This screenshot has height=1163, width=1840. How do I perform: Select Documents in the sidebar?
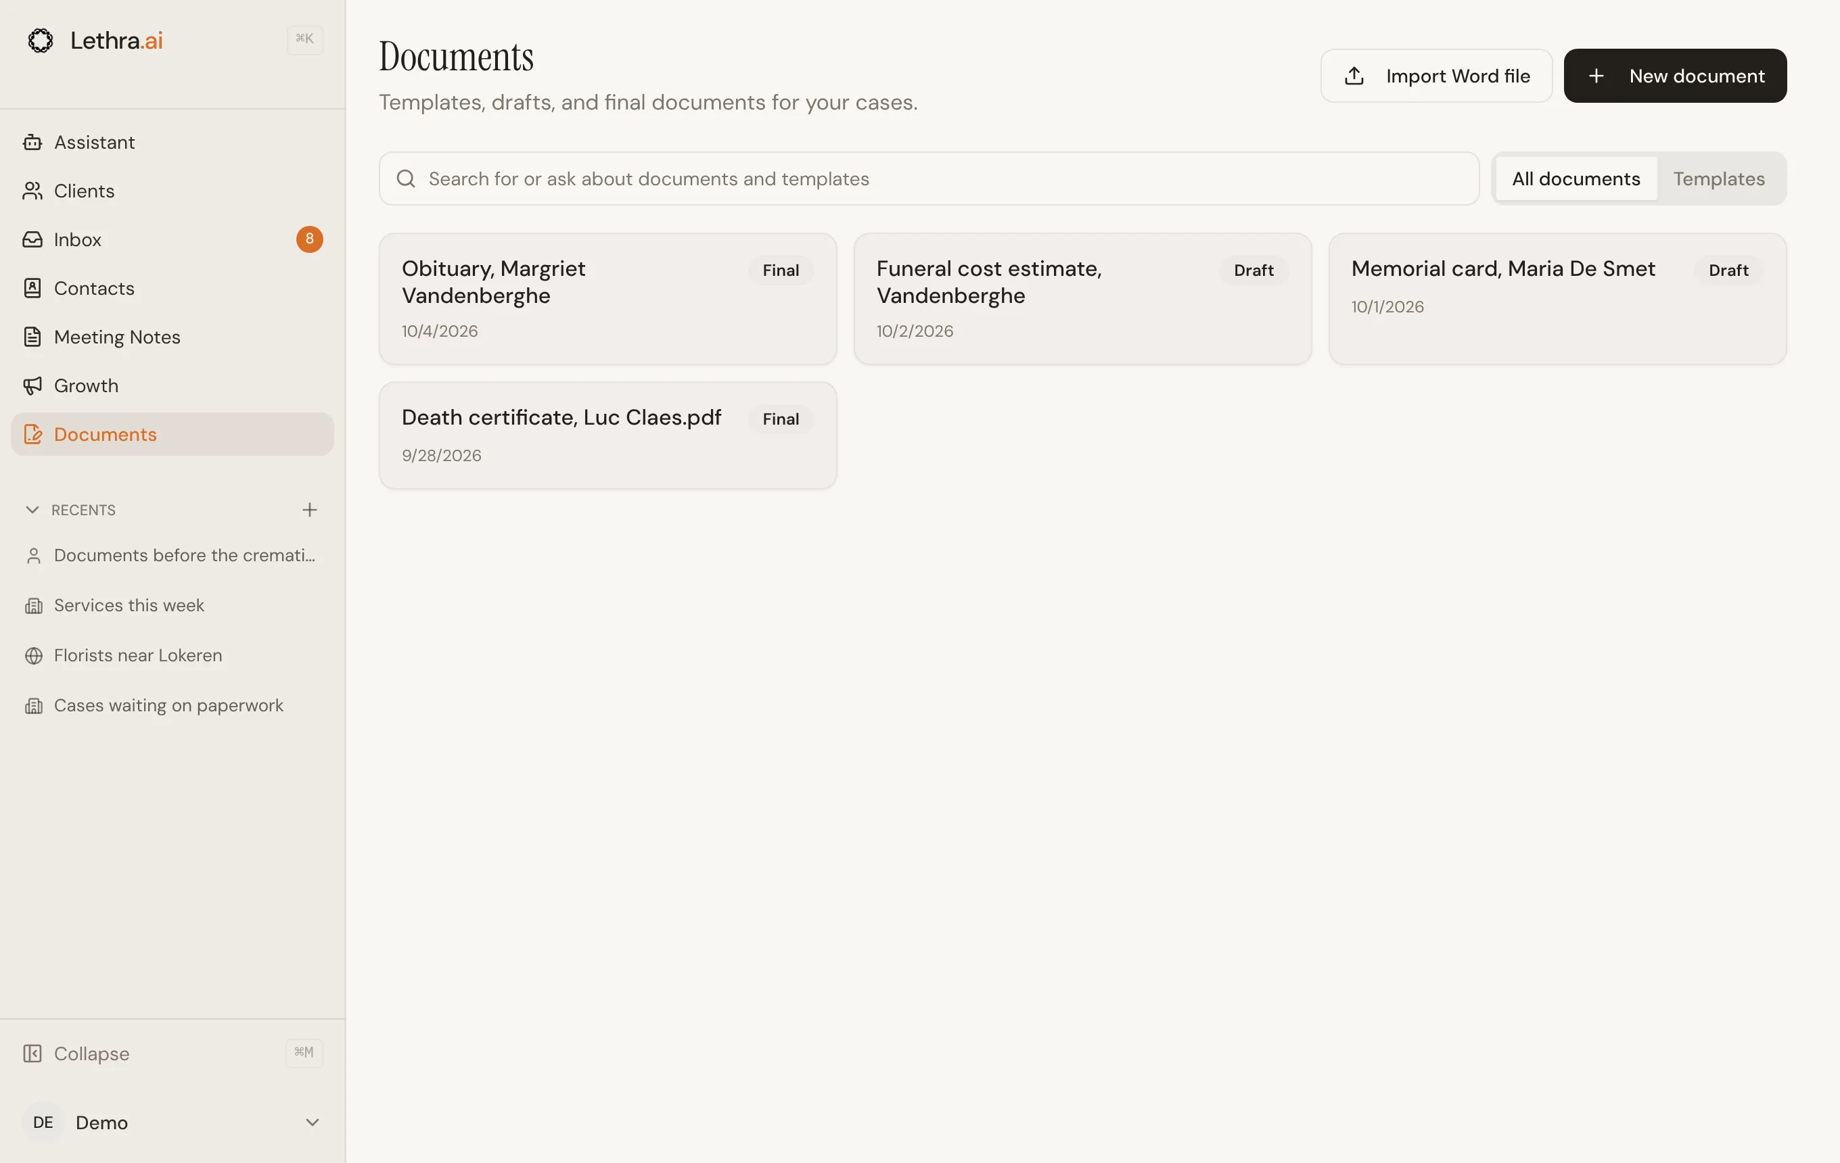tap(172, 435)
